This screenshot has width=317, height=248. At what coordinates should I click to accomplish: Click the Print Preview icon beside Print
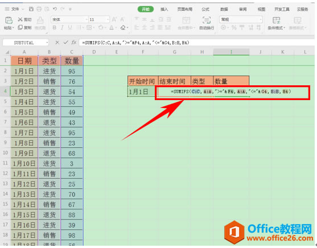(x=47, y=9)
